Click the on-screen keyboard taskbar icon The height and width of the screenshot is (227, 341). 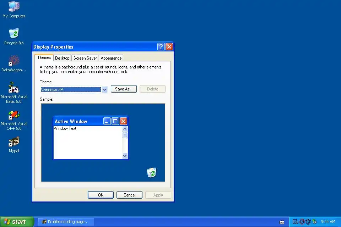coord(282,222)
